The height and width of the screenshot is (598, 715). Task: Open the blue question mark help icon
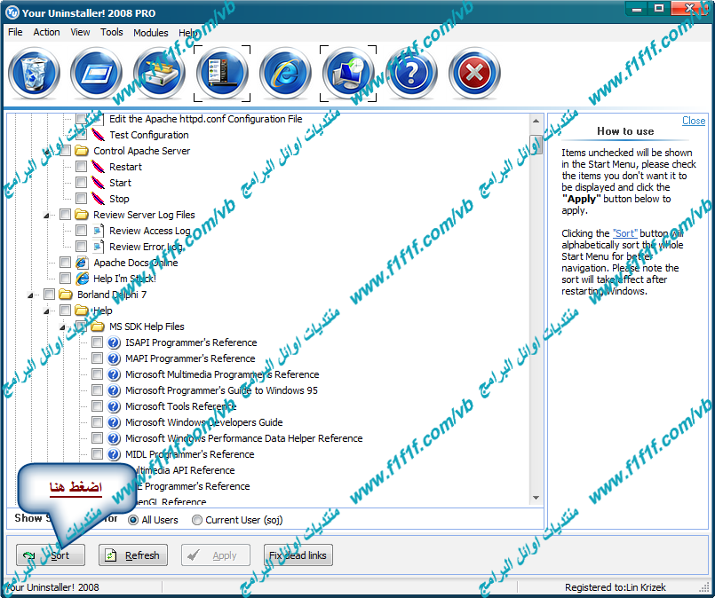coord(411,74)
